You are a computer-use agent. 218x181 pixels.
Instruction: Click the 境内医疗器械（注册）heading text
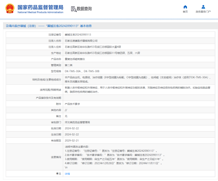coord(21,26)
